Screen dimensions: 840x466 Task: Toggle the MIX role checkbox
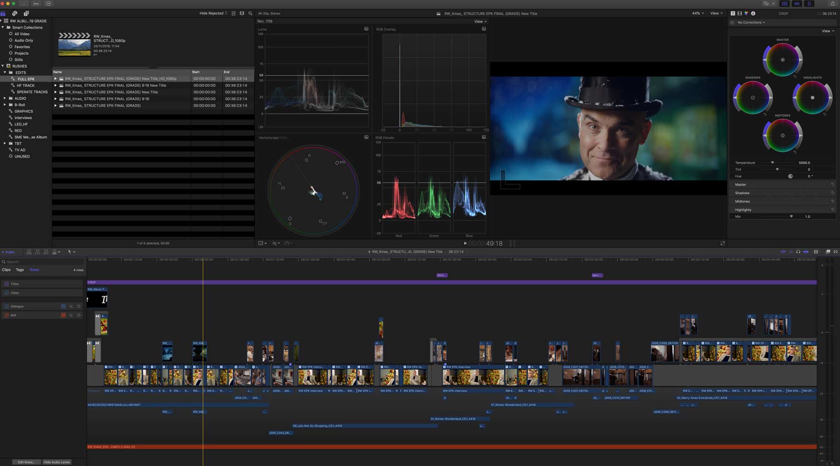tap(7, 315)
